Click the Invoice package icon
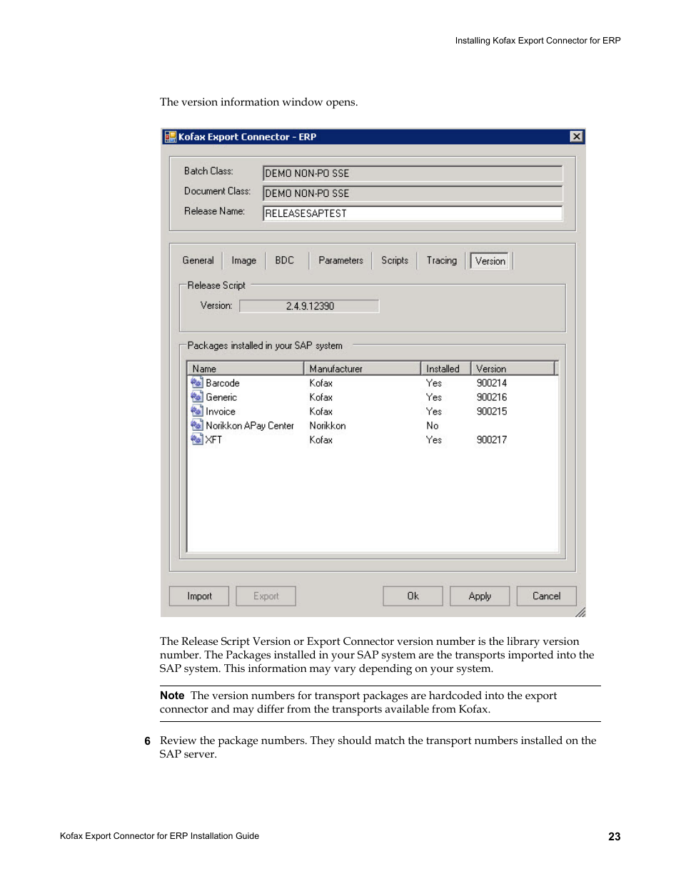 pos(196,411)
